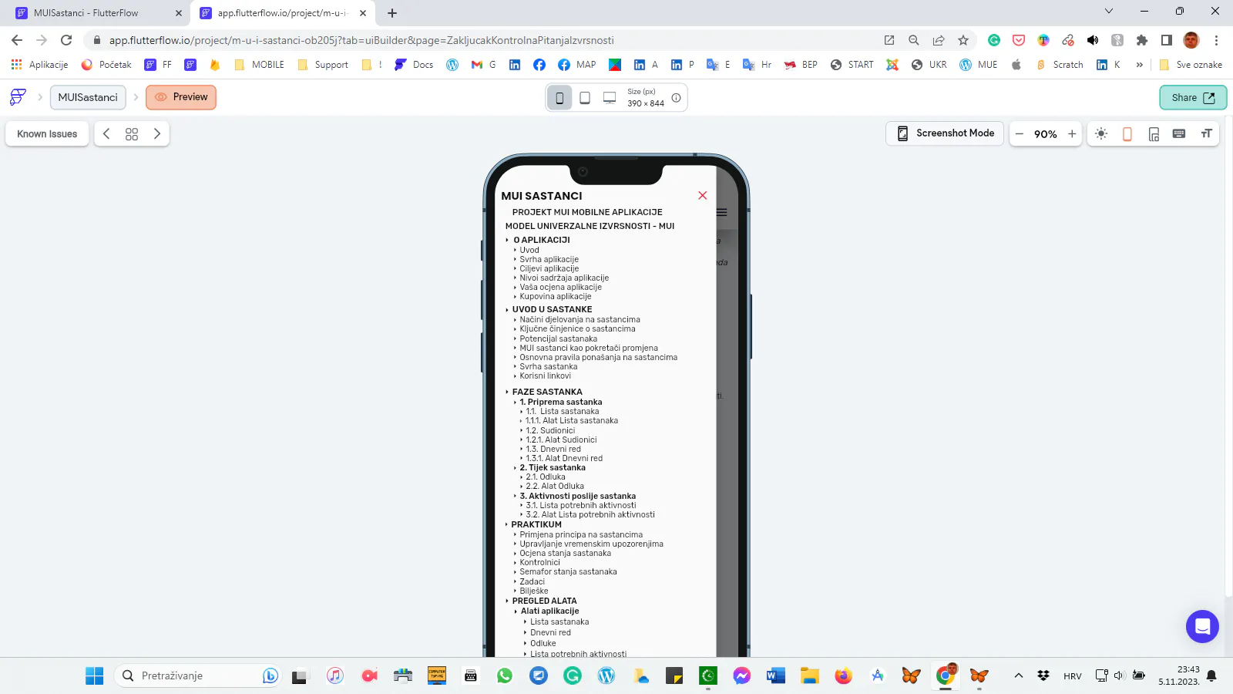
Task: Expand the PRAKTIKUM section arrow
Action: point(507,524)
